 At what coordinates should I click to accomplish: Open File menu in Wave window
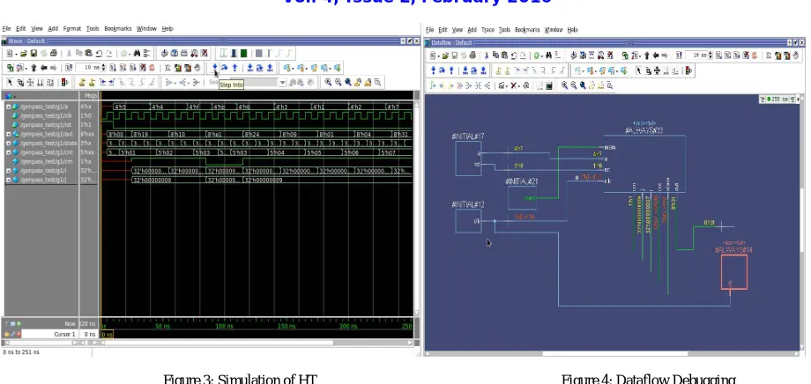tap(6, 29)
